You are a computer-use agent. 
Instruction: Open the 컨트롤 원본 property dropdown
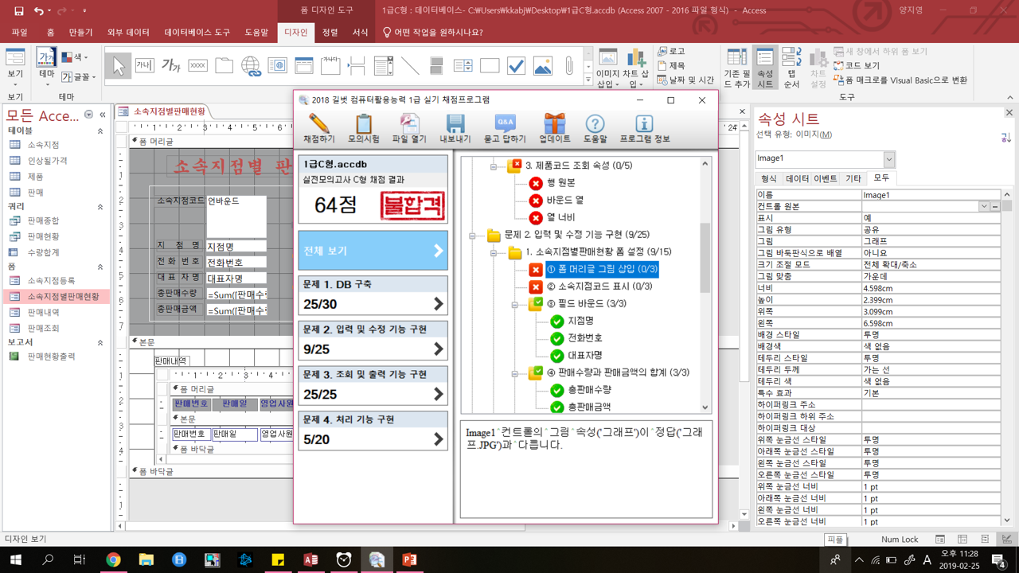pyautogui.click(x=984, y=206)
